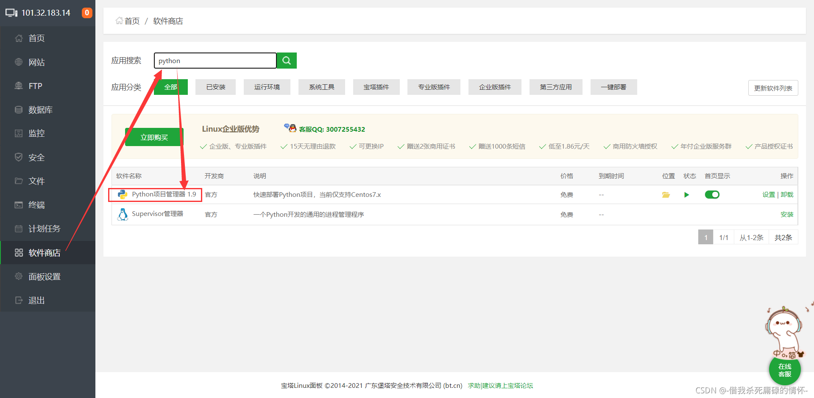Open the 文件 file manager

pos(36,181)
